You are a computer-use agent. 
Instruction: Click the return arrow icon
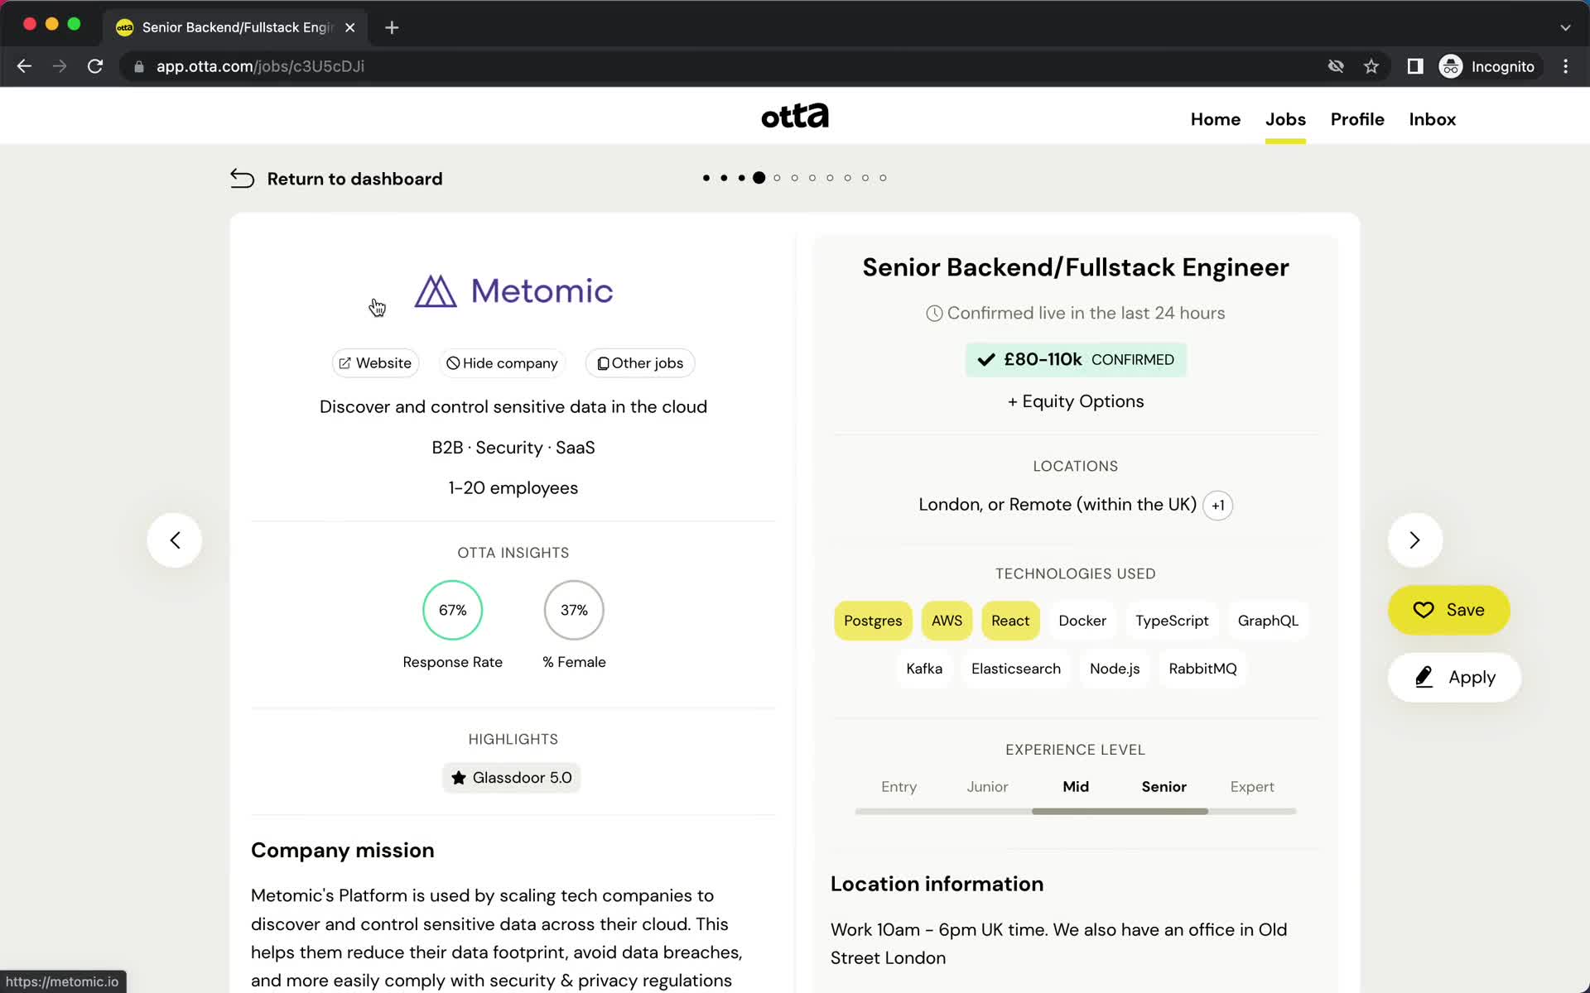242,179
